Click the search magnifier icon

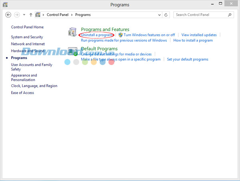230,15
